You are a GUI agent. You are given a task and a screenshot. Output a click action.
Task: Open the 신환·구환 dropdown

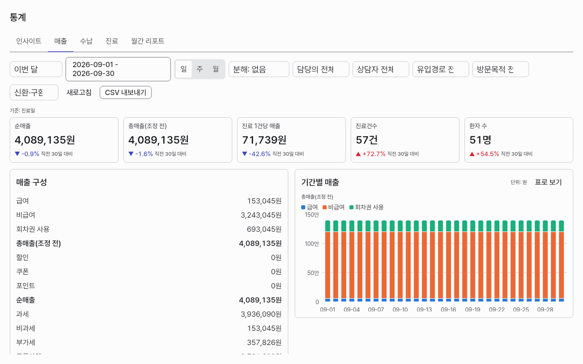tap(34, 93)
